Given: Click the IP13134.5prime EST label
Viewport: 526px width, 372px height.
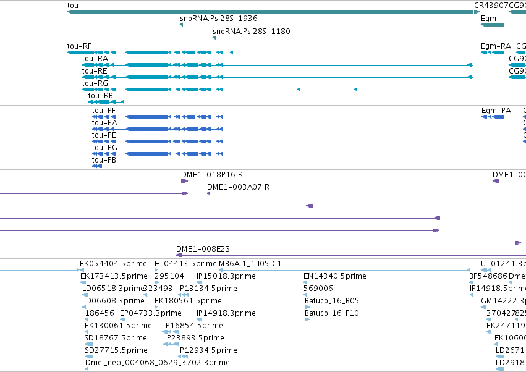Looking at the screenshot, I should coord(208,289).
